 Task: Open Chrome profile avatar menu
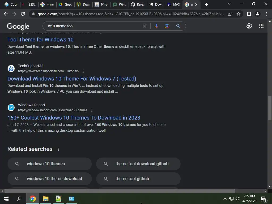(x=258, y=14)
